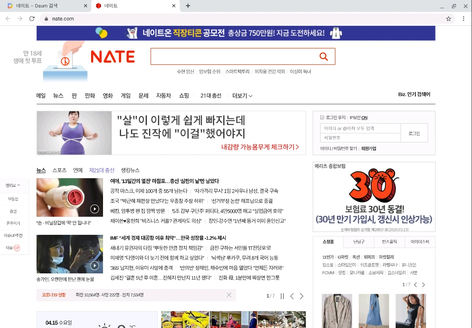472x328 pixels.
Task: Switch to the 연예 news tab
Action: point(78,170)
